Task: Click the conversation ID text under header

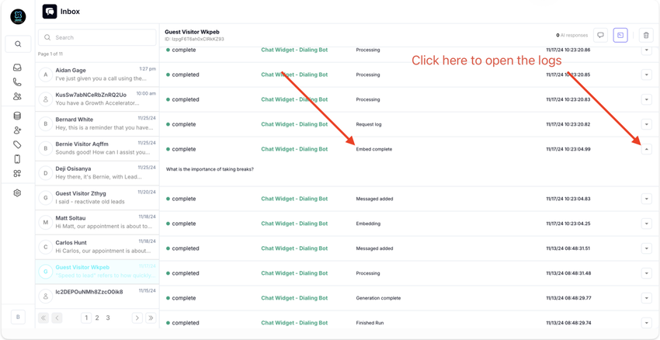Action: [194, 39]
